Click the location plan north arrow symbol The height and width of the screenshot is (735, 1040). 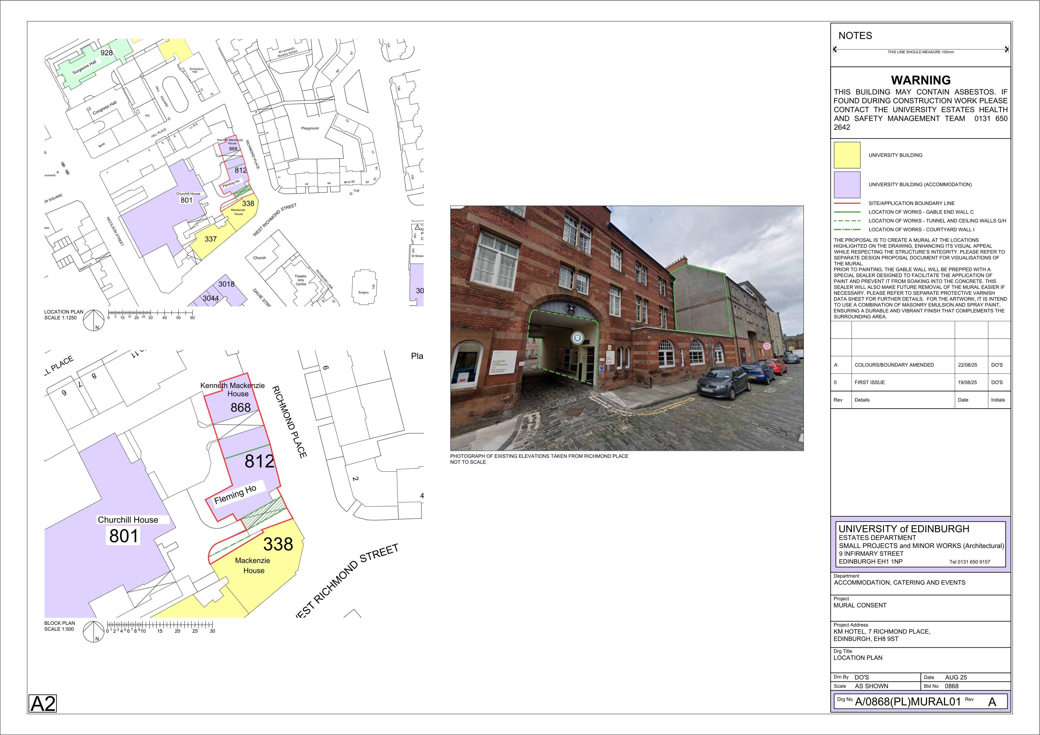tap(94, 320)
